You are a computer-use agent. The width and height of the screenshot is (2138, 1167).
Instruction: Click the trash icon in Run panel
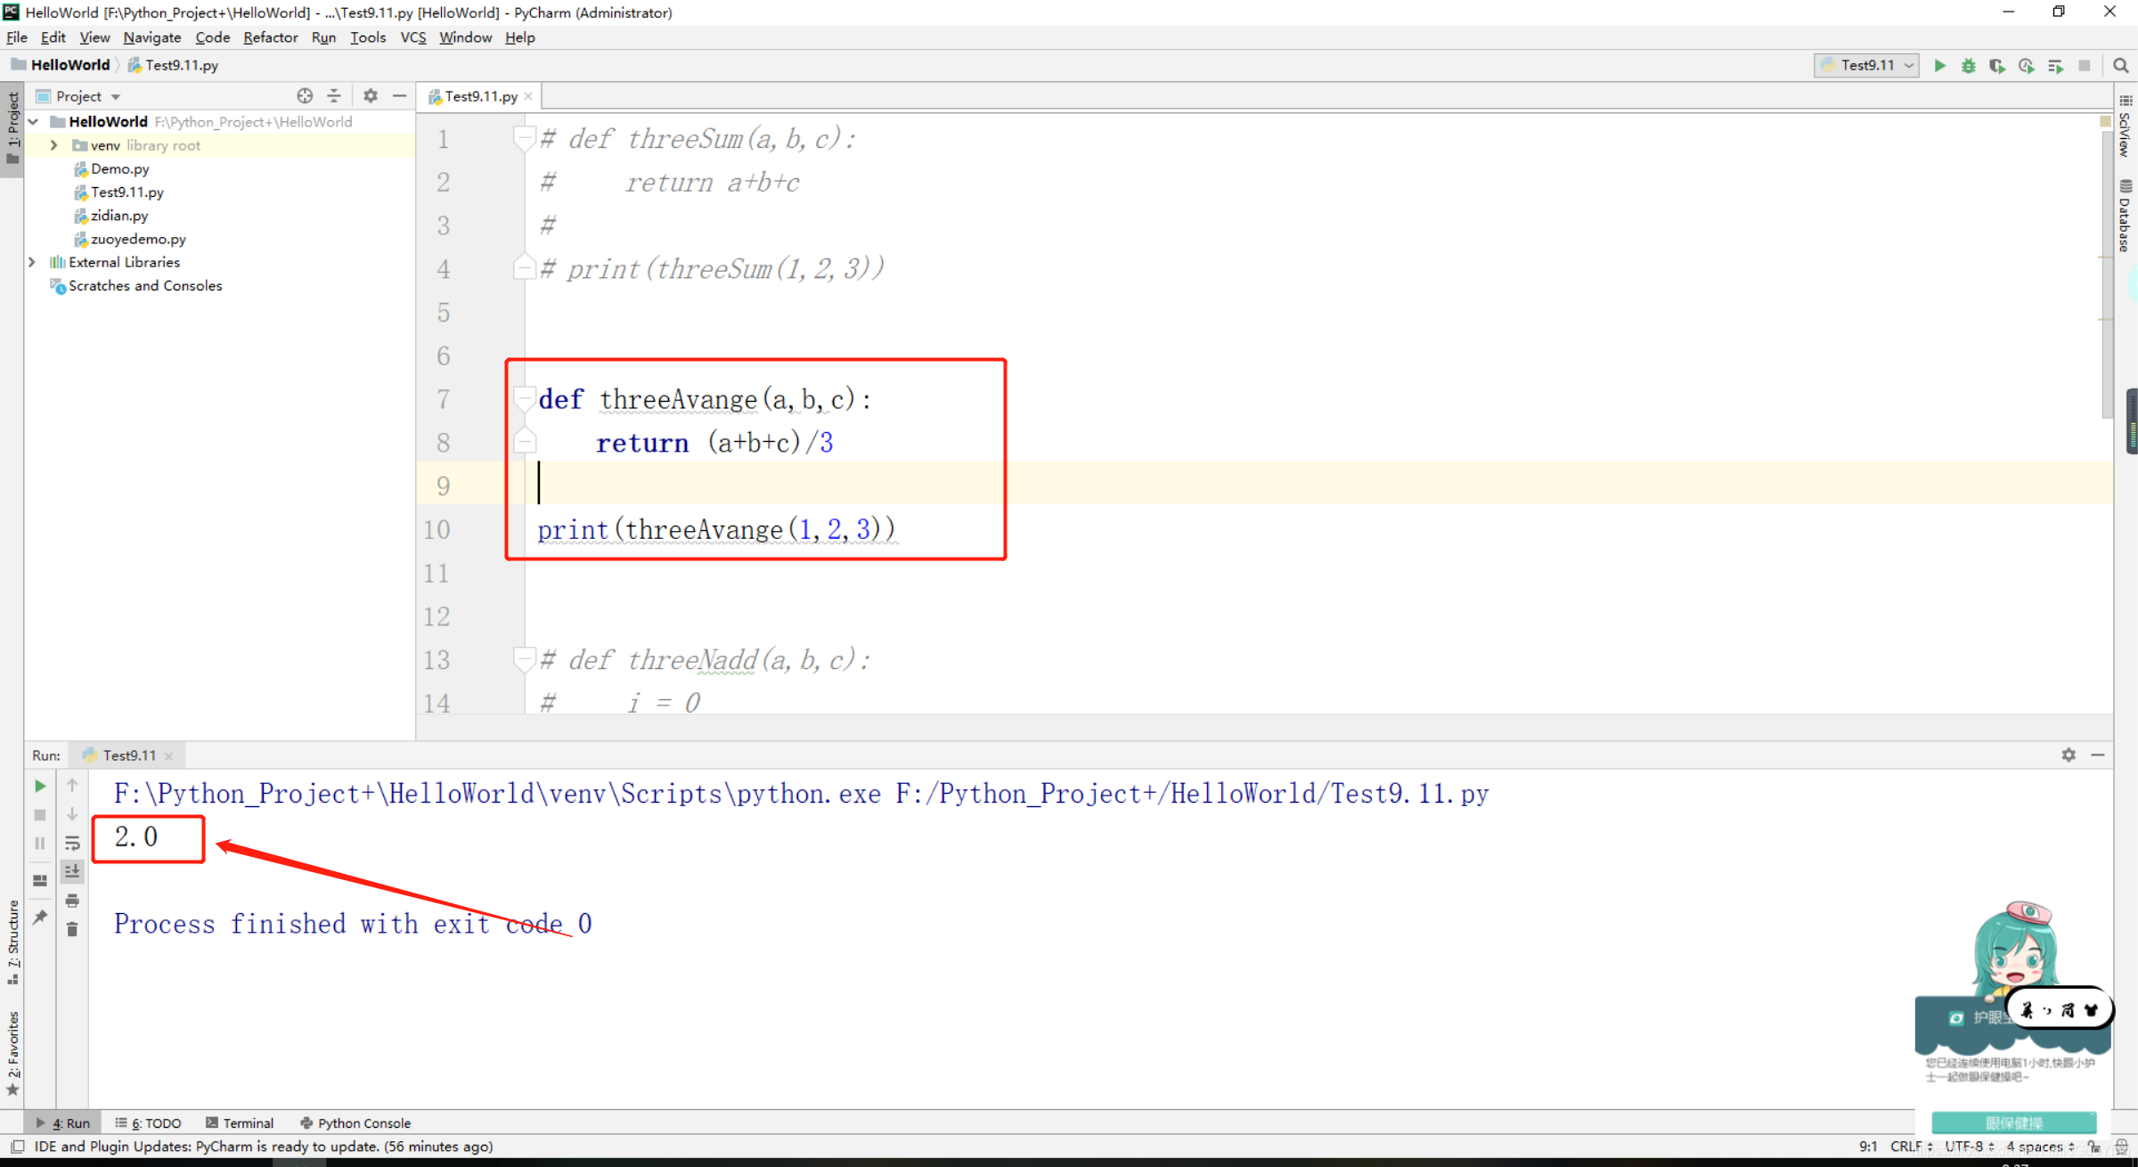(72, 929)
